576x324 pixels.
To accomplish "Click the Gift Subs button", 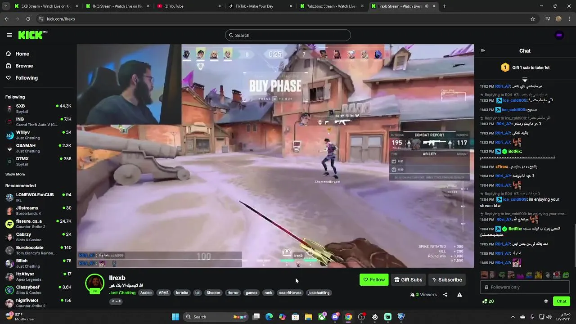I will pos(408,279).
